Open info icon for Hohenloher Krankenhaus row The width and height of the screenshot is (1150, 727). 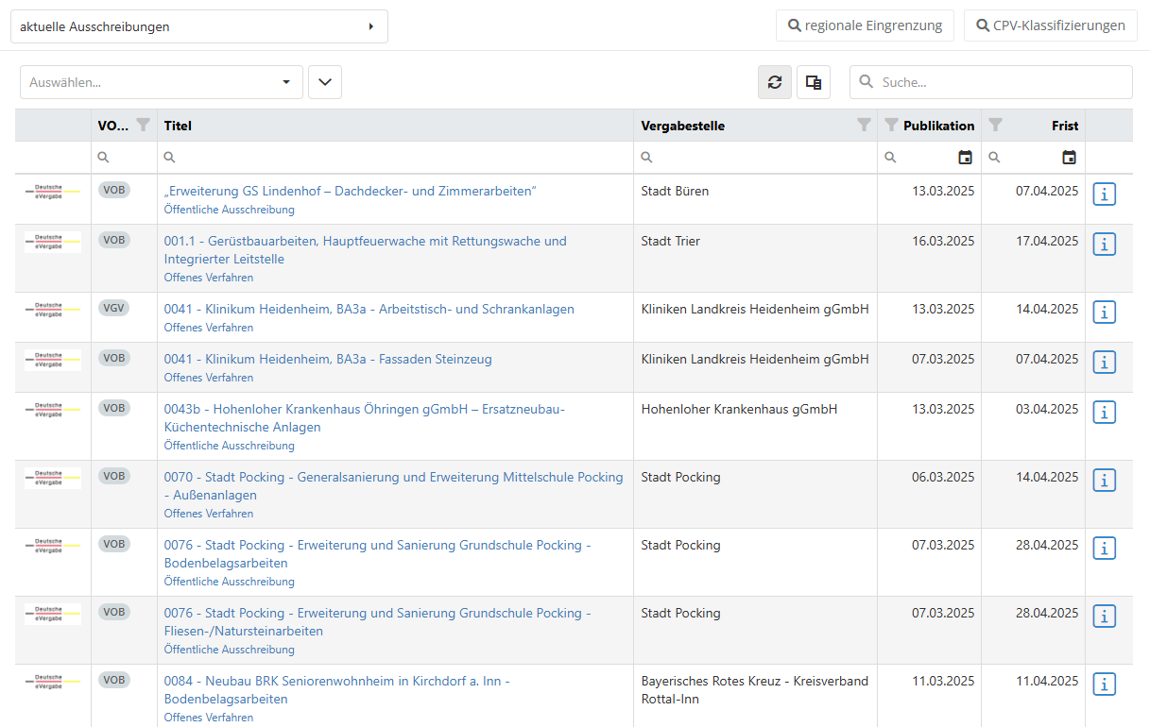coord(1105,413)
